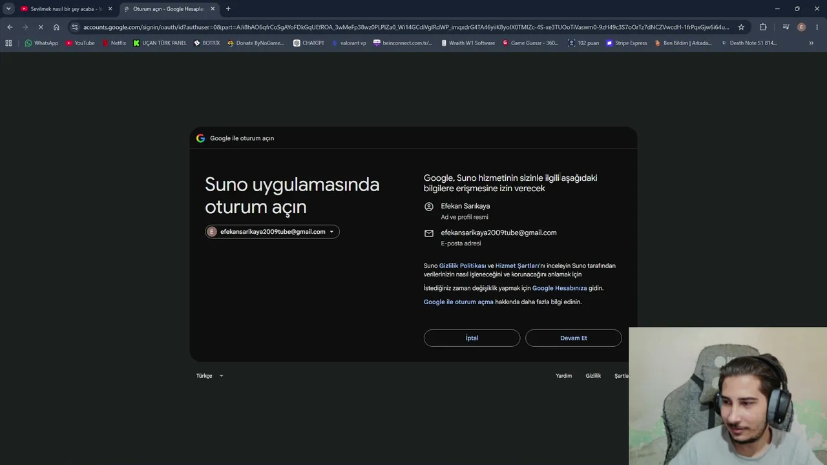
Task: Open the 102 puan bookmark
Action: (x=583, y=43)
